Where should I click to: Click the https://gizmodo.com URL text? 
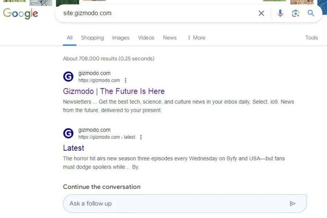99,80
